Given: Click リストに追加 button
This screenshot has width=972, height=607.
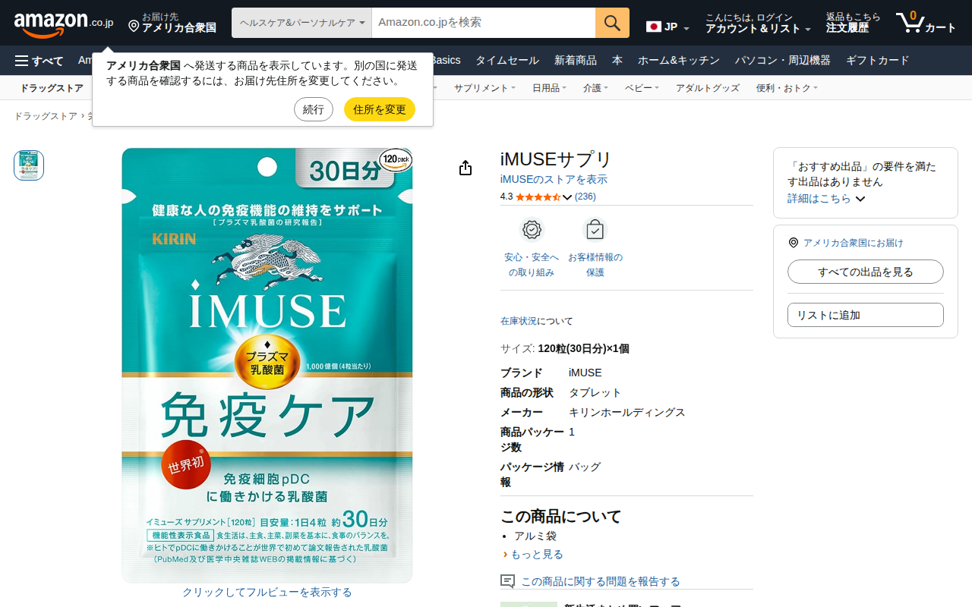Looking at the screenshot, I should tap(866, 315).
